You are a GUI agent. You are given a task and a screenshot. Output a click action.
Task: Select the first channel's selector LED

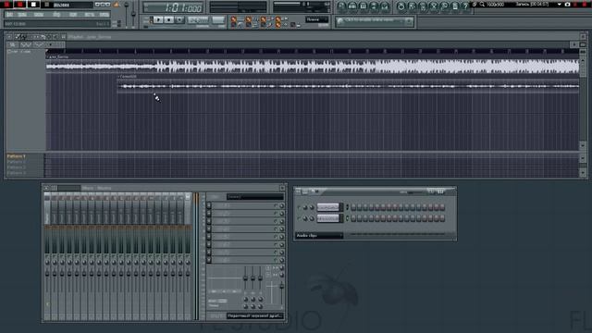[x=347, y=207]
